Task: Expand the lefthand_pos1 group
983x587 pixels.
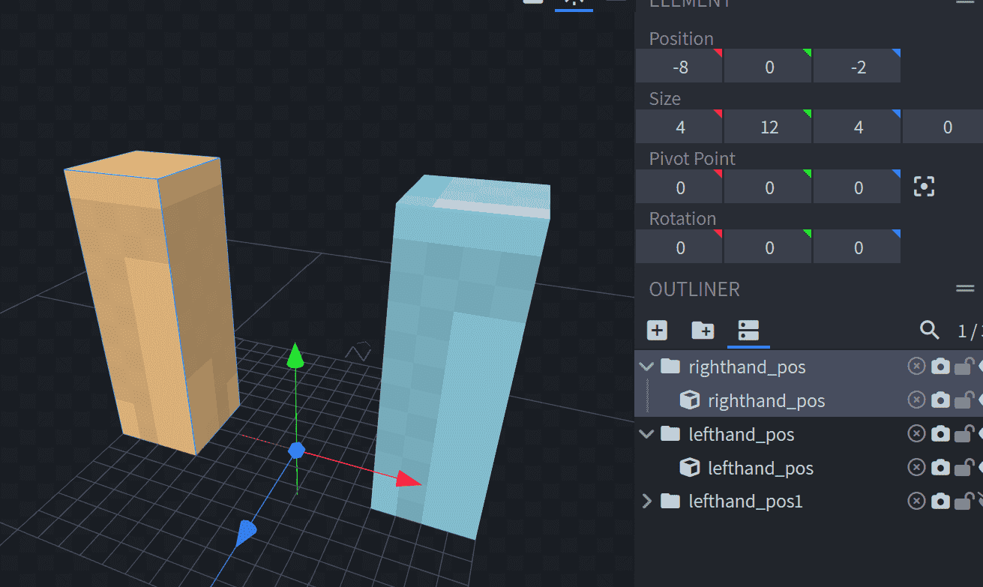Action: [646, 501]
